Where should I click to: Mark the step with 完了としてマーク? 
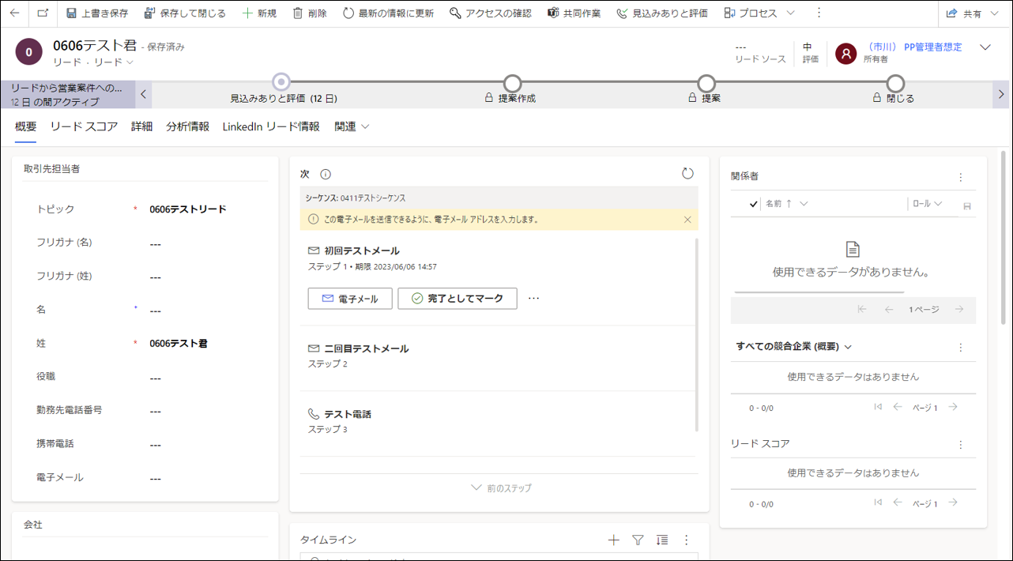458,299
